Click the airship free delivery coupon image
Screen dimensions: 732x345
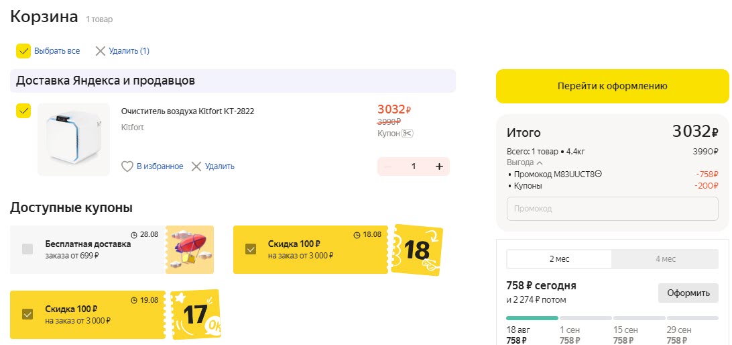point(190,250)
